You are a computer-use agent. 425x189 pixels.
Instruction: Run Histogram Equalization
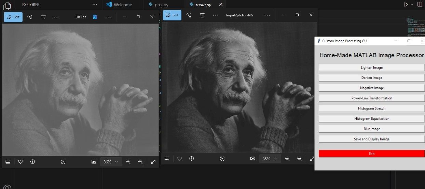[x=372, y=119]
